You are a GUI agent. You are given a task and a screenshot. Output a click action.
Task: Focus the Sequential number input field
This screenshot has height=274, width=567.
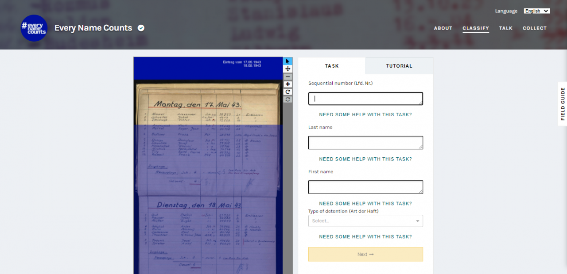coord(365,99)
